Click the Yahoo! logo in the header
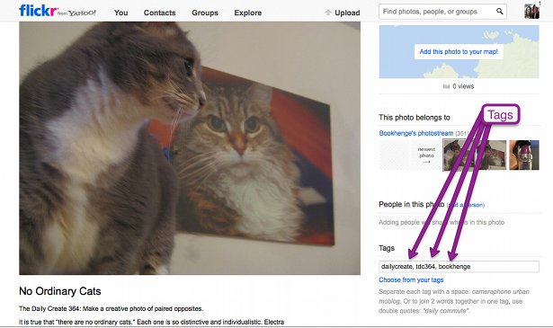 (76, 13)
